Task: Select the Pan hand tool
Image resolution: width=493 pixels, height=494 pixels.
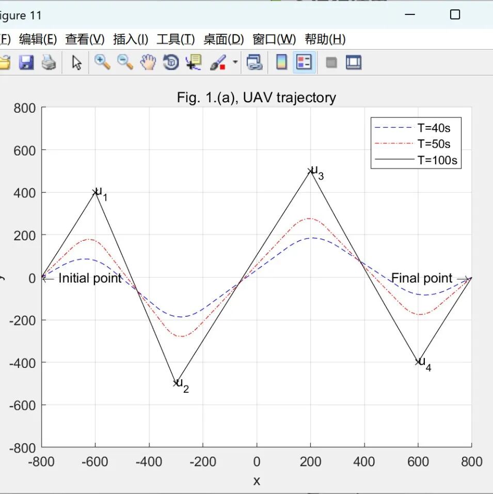Action: 148,62
